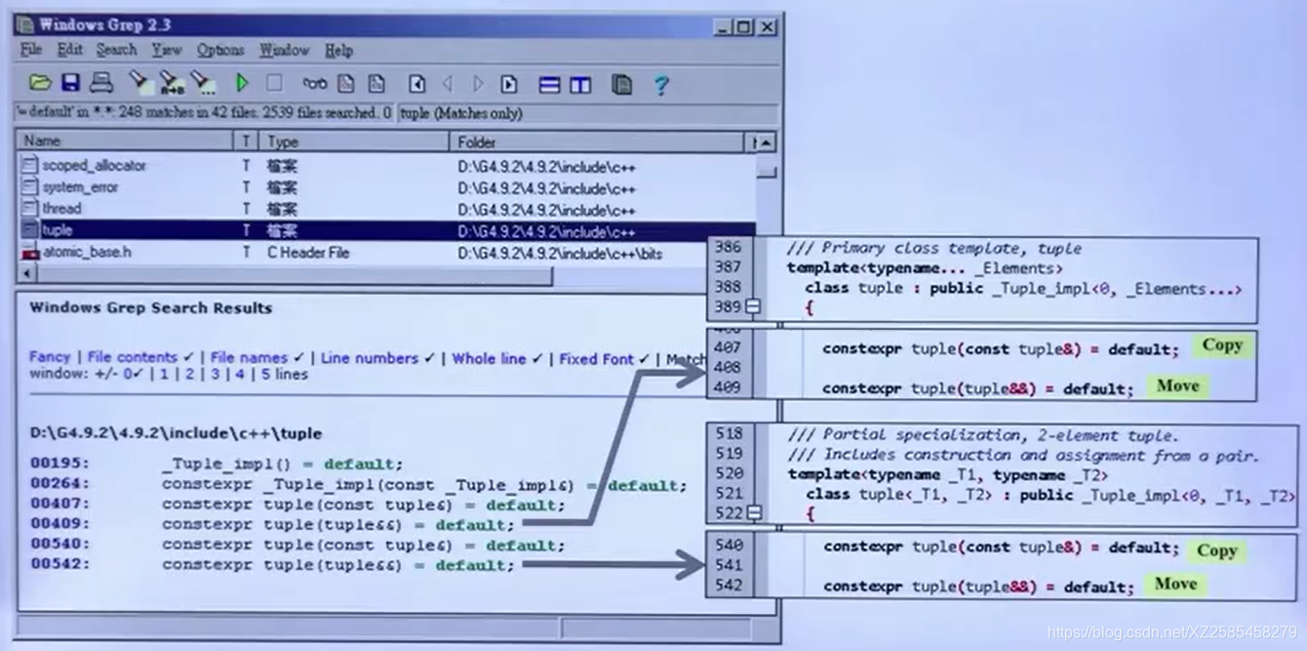
Task: Click result line 00407
Action: tap(297, 505)
